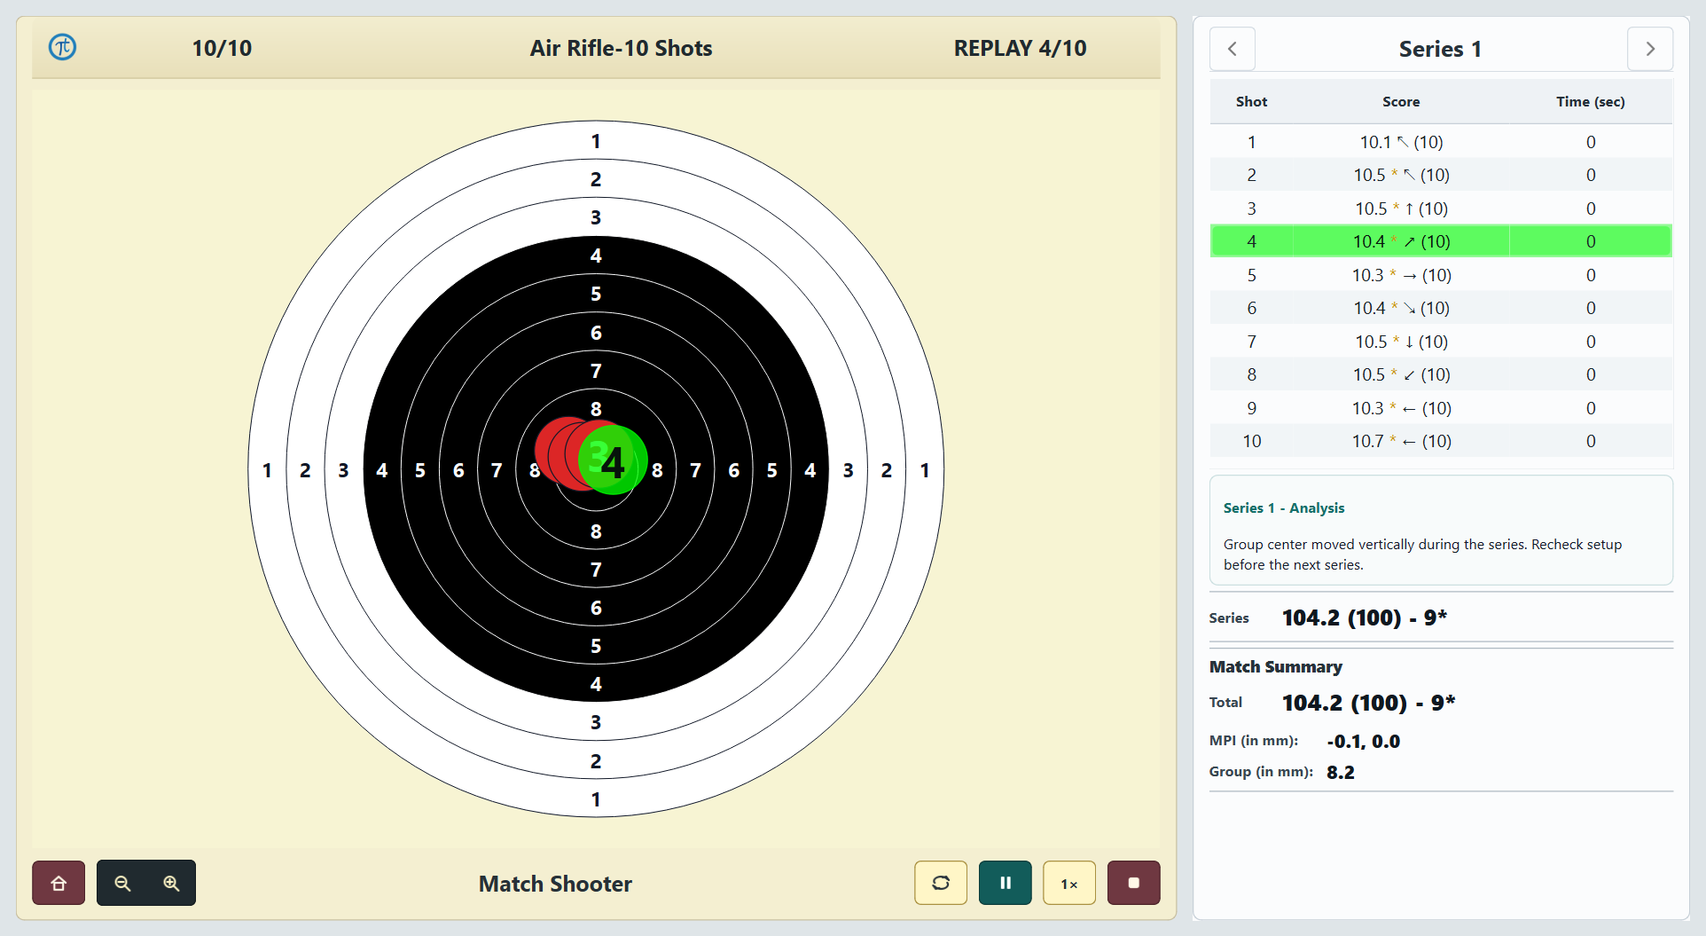Click series score 104.2 (100) - 9*
1706x936 pixels.
click(1365, 617)
